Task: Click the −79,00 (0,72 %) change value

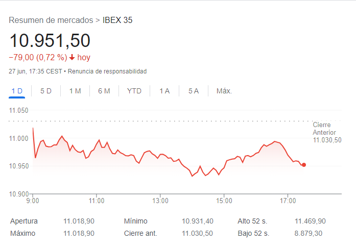Action: click(x=38, y=58)
